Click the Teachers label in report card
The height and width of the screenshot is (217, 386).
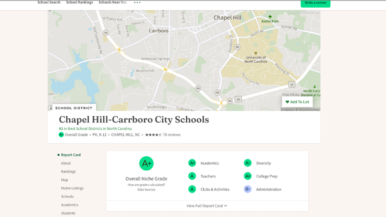pos(208,176)
